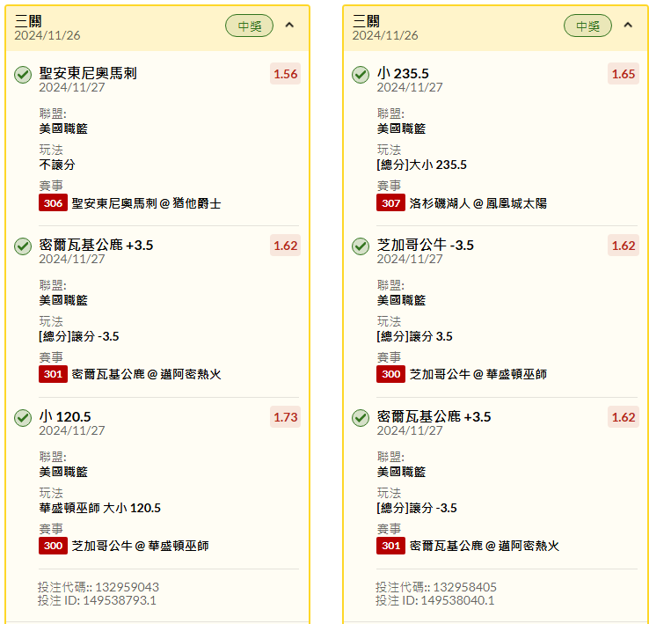Click match number 301 badge in right card
This screenshot has width=649, height=624.
(390, 546)
